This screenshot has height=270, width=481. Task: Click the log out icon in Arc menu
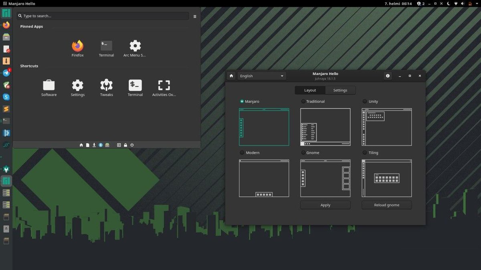(x=119, y=145)
